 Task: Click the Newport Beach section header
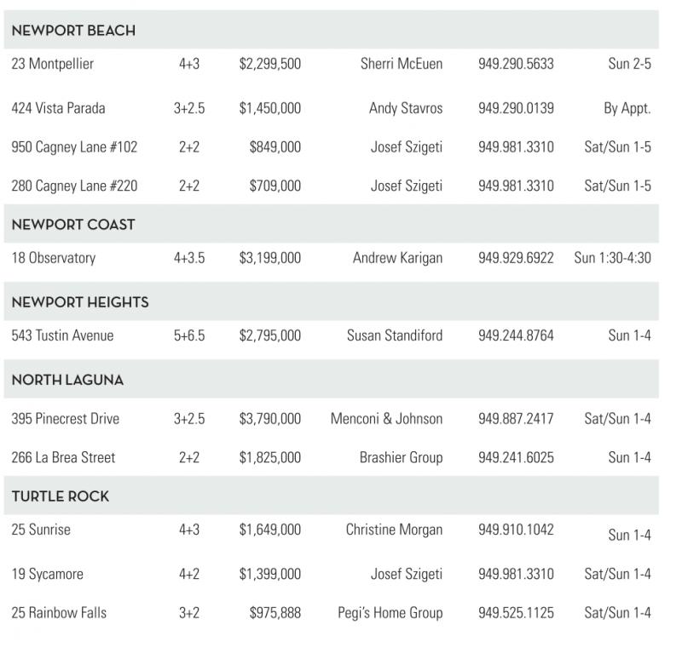click(73, 31)
